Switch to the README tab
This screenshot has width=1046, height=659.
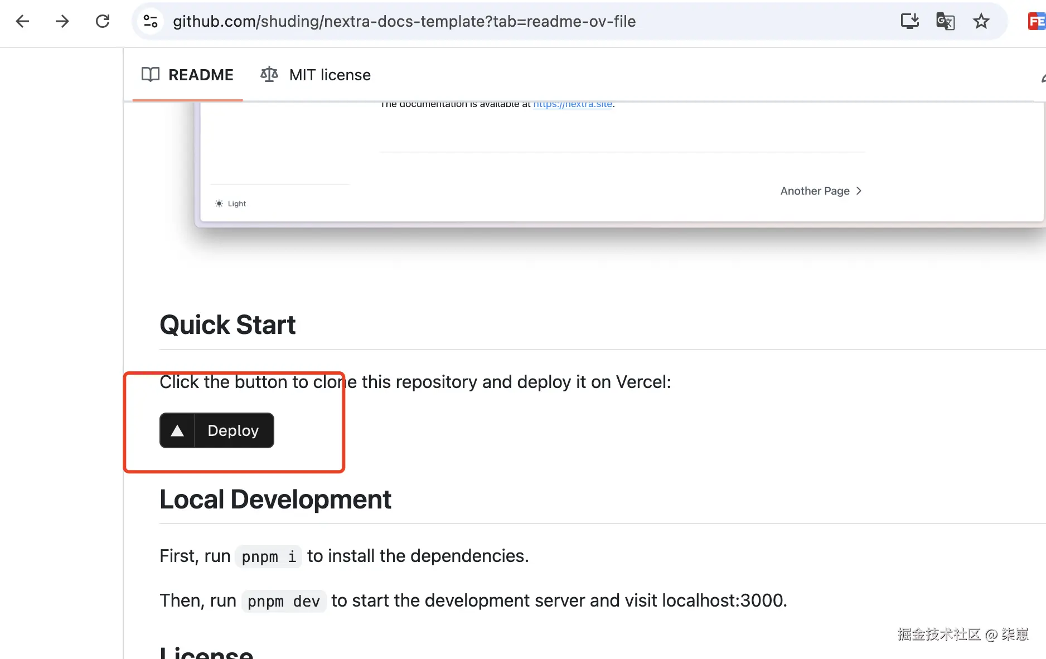click(201, 75)
